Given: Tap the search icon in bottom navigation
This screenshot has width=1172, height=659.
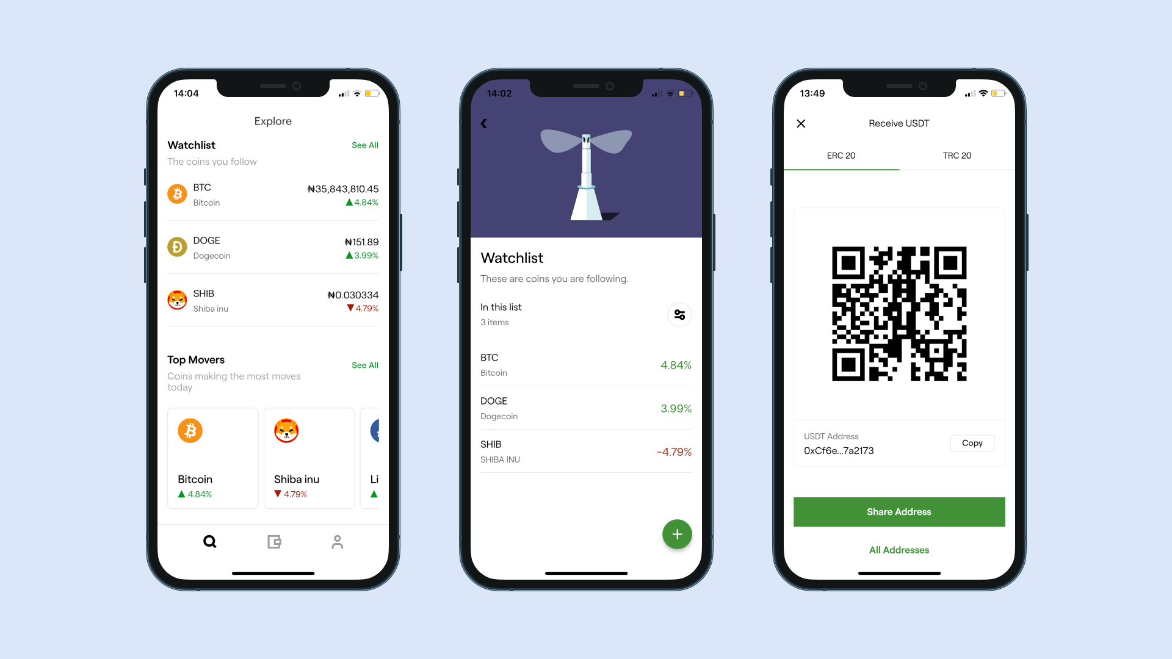Looking at the screenshot, I should (x=209, y=541).
